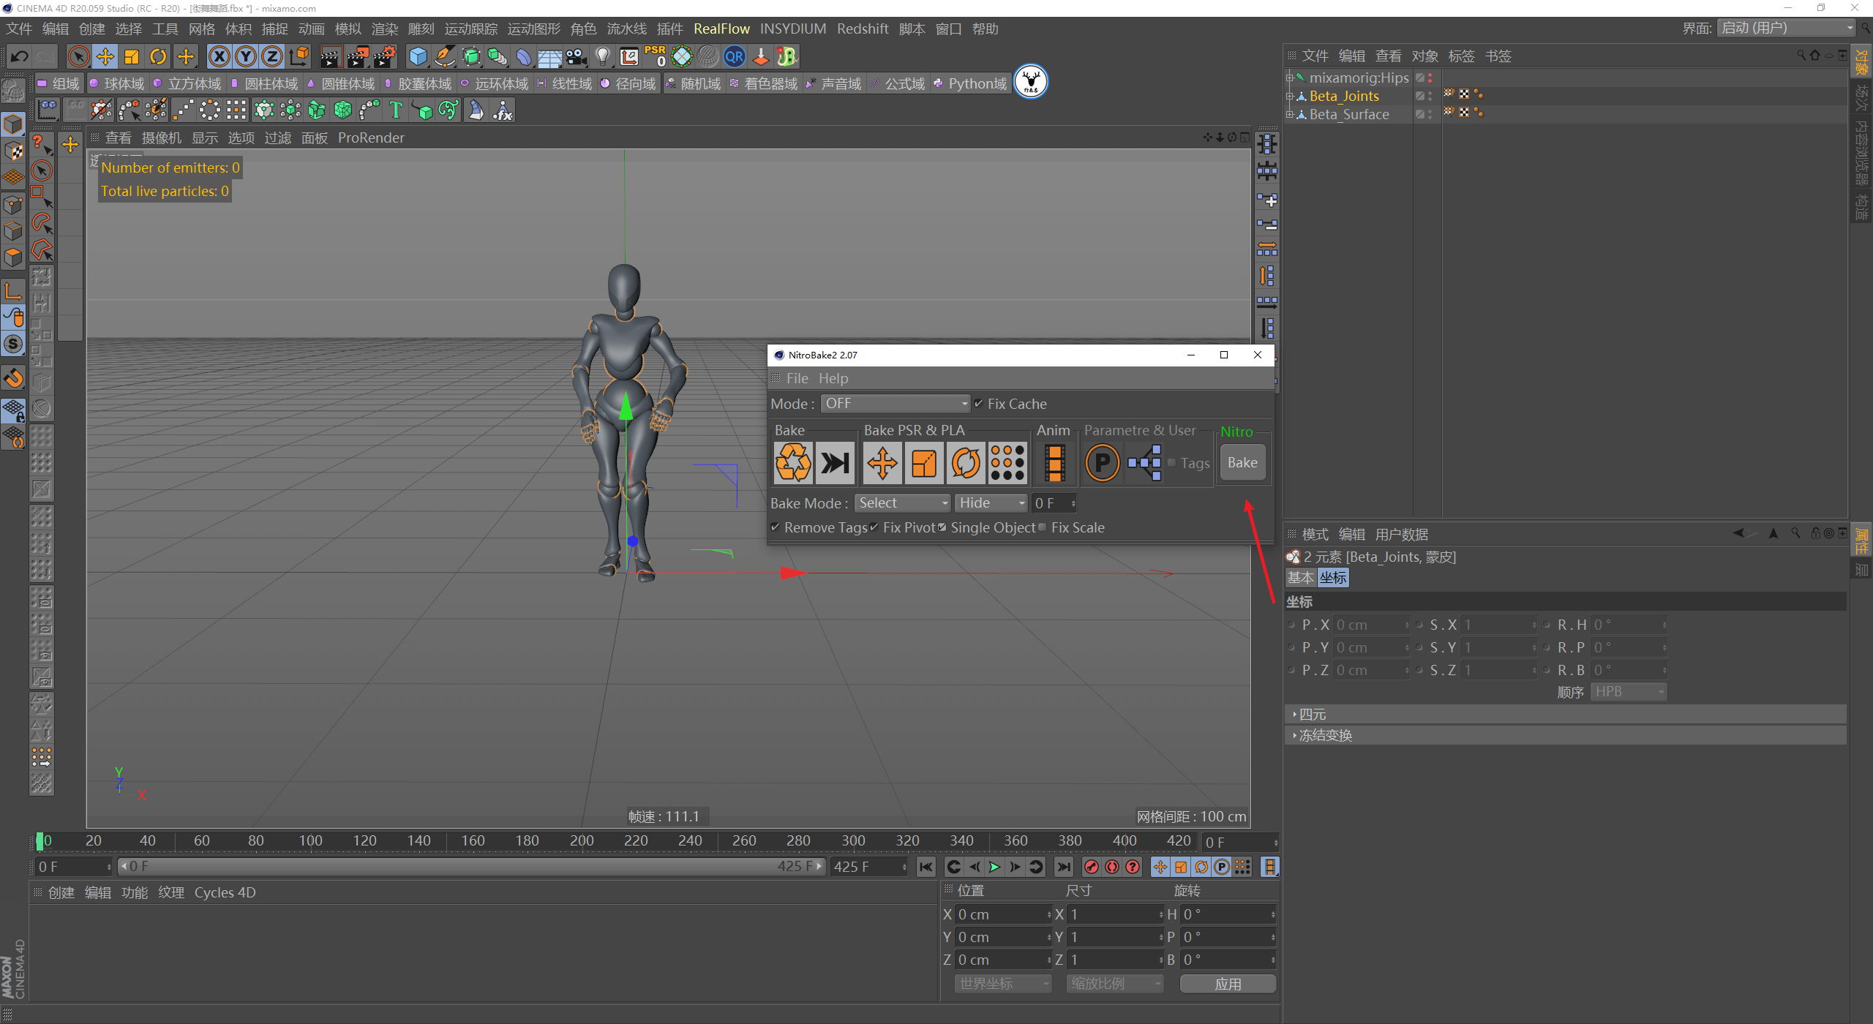Screen dimensions: 1873x1024
Task: Toggle the Fix Cache checkbox
Action: point(979,404)
